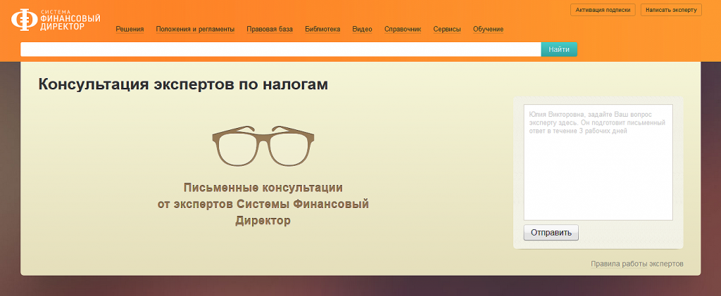Click the Финансовый Директор logo
The height and width of the screenshot is (296, 721).
click(56, 20)
